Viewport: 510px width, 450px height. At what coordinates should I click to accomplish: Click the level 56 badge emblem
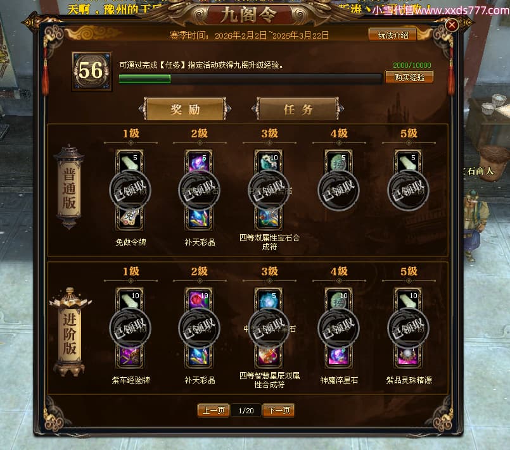92,71
